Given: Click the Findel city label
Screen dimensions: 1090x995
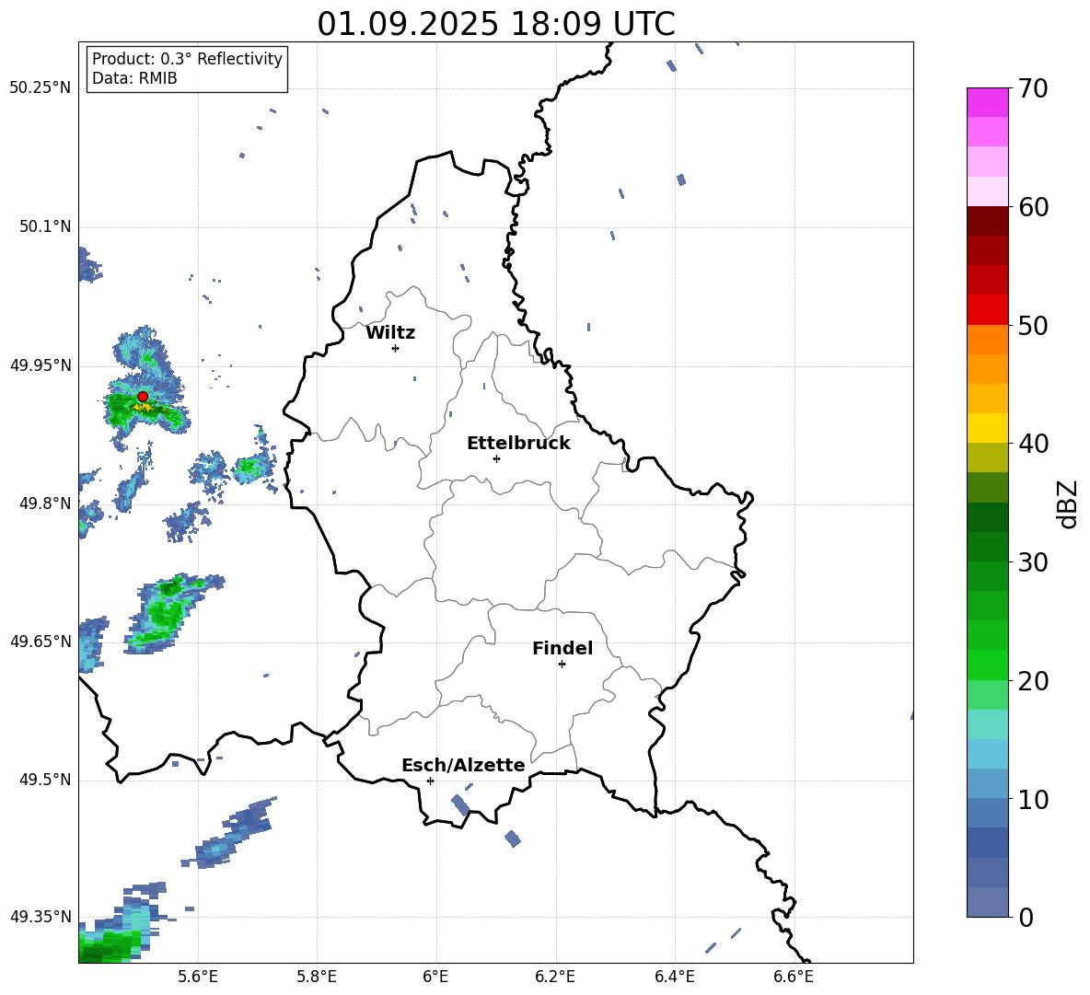Looking at the screenshot, I should coord(562,648).
